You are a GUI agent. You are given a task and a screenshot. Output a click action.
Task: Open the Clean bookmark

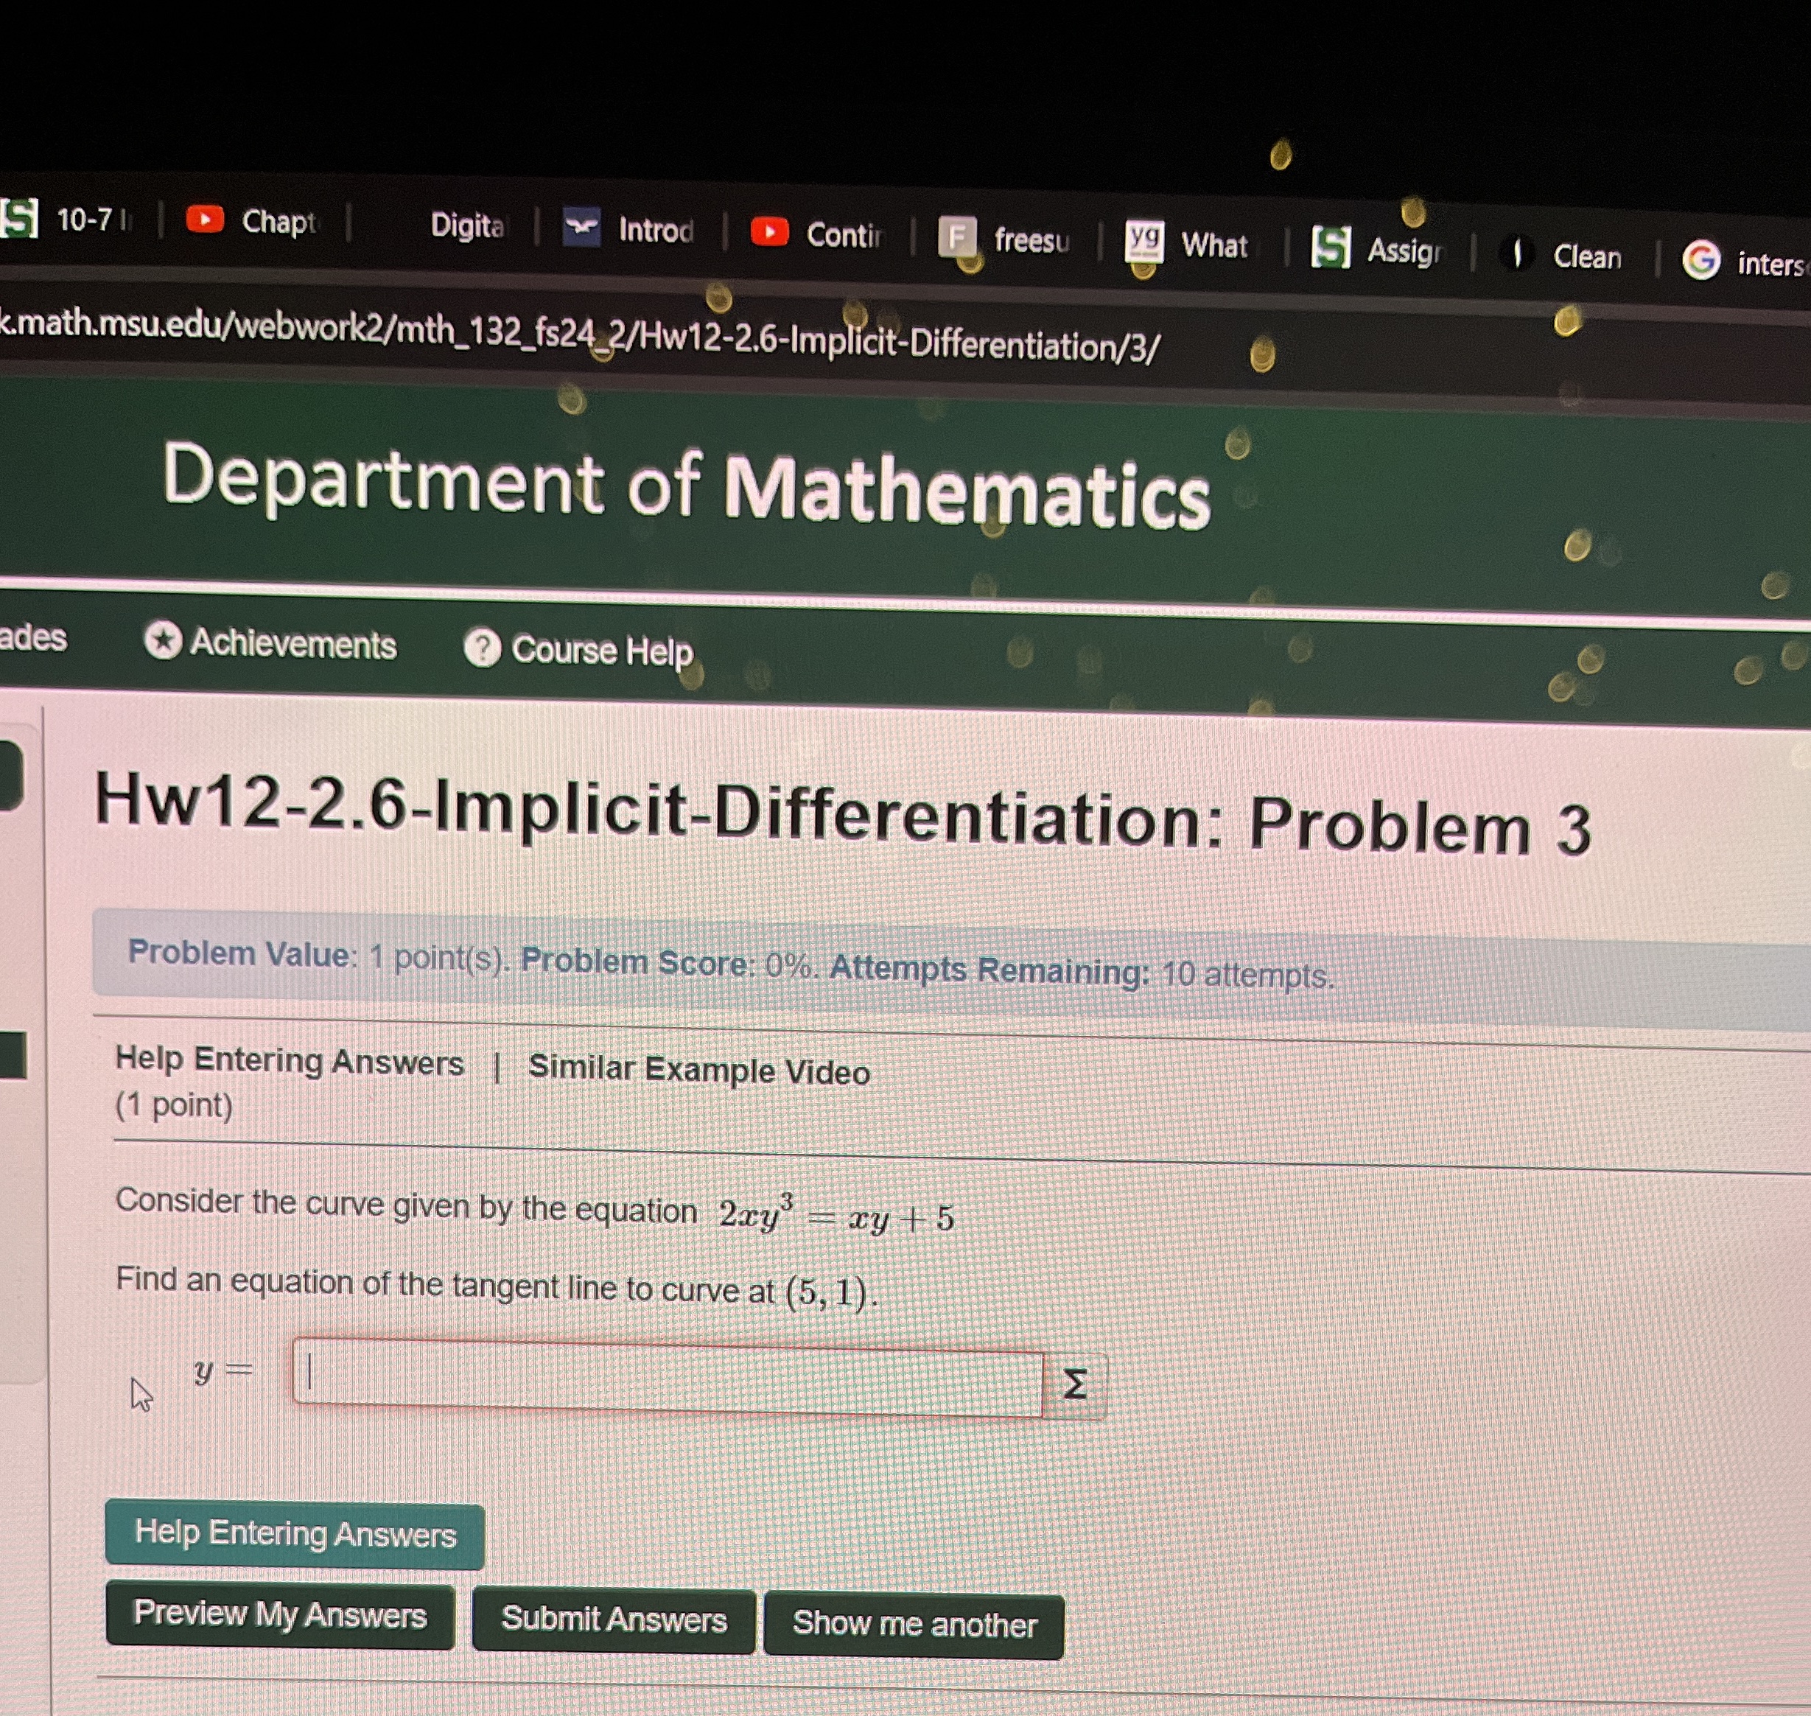pyautogui.click(x=1586, y=257)
